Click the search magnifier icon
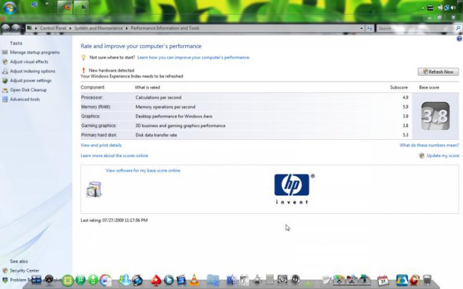Image resolution: width=463 pixels, height=289 pixels. 458,28
